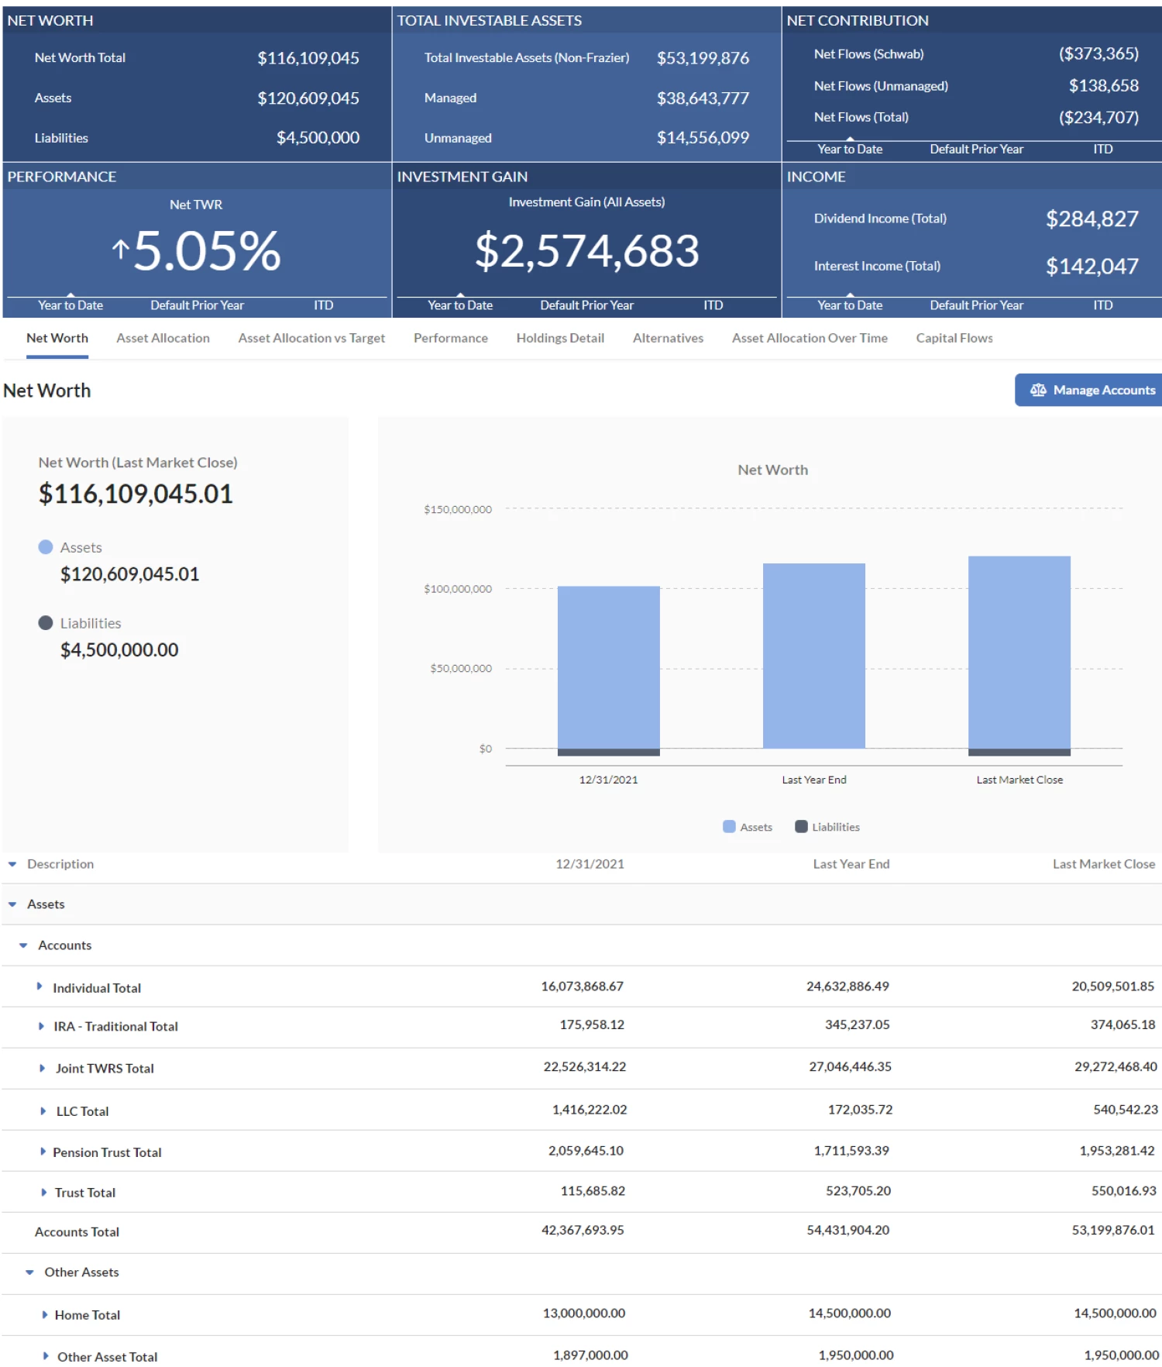
Task: Switch to the Capital Flows tab
Action: 954,338
